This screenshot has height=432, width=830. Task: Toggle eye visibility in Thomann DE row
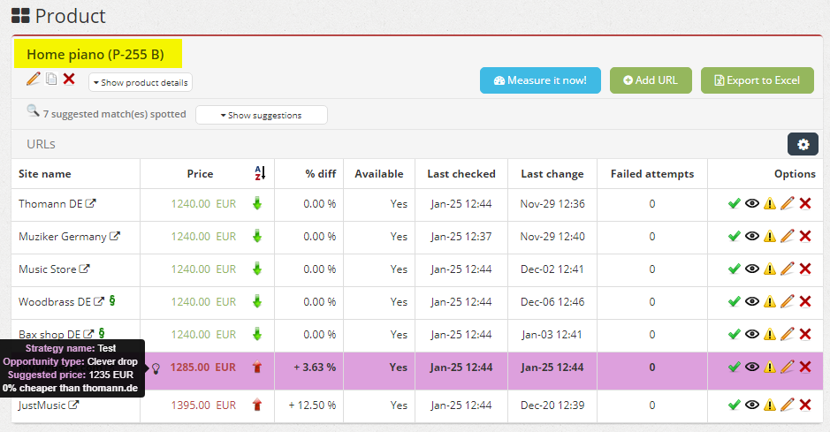point(752,203)
